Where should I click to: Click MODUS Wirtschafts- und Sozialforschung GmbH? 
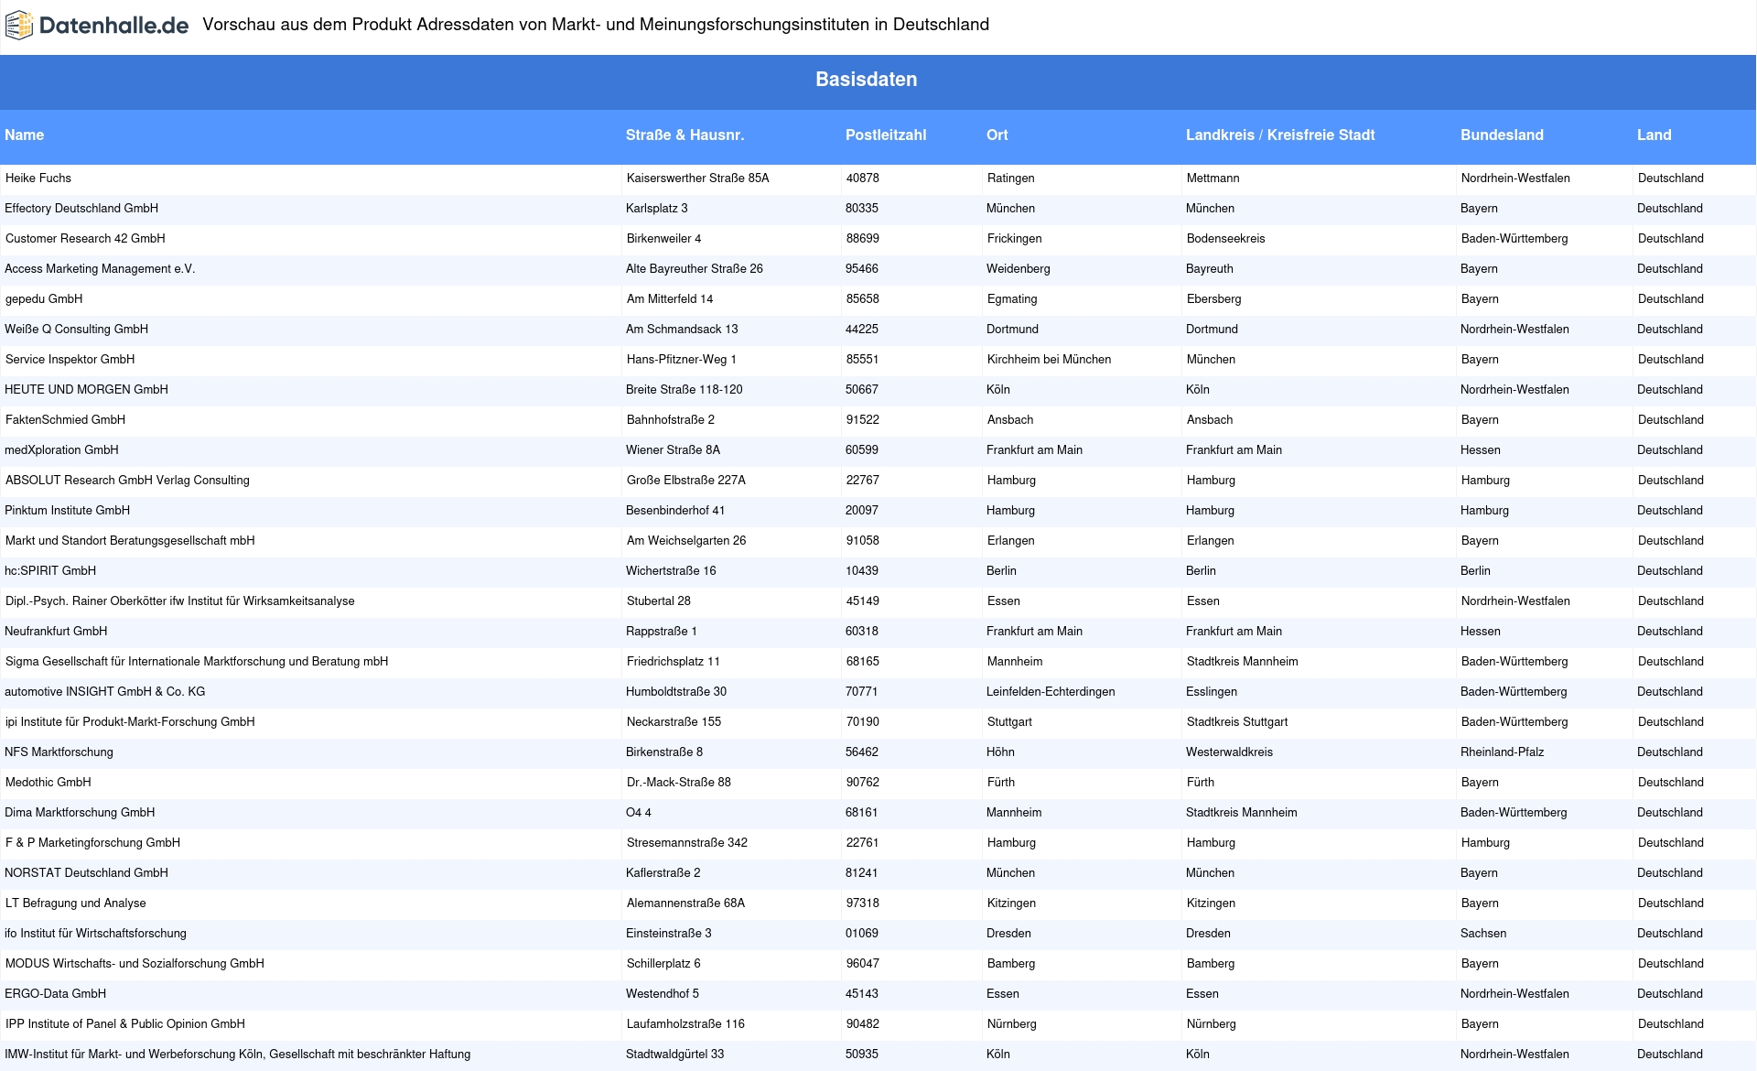tap(135, 963)
